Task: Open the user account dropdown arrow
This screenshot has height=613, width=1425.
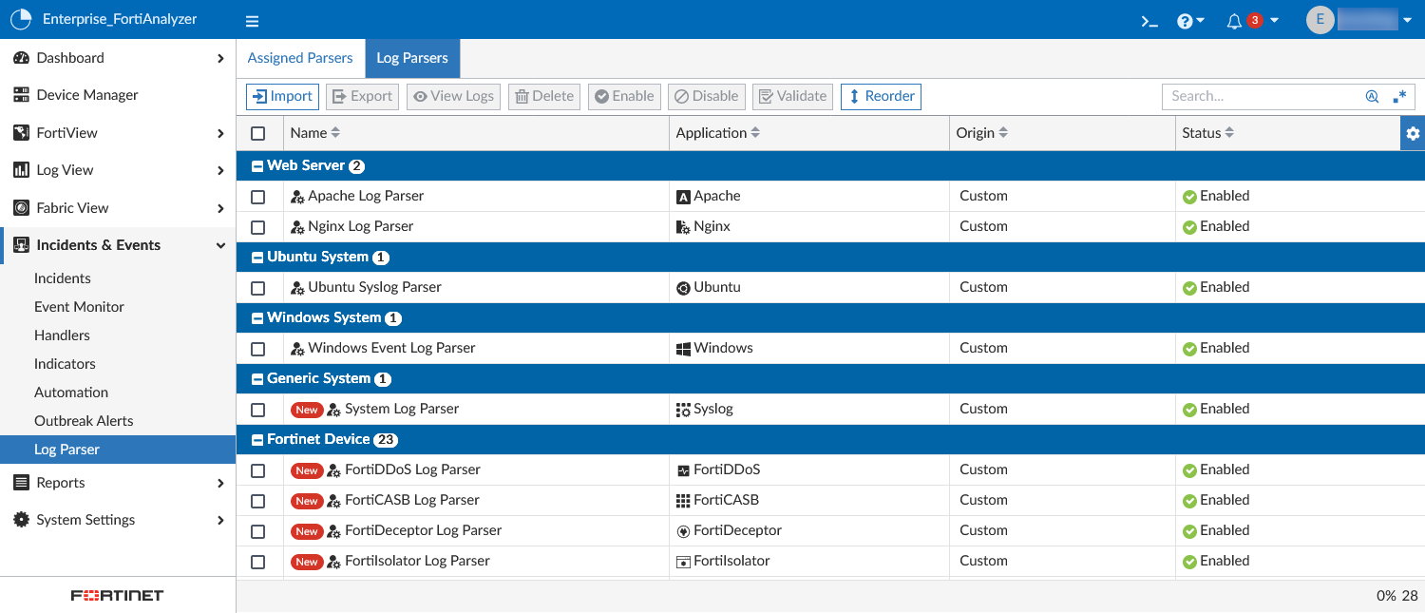Action: (1407, 19)
